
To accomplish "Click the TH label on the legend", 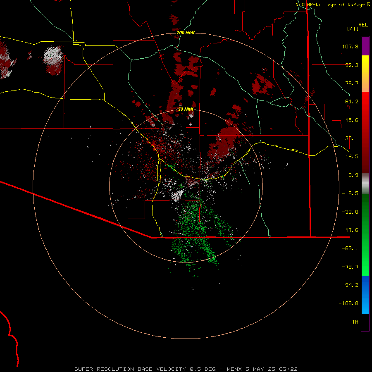I will [355, 322].
